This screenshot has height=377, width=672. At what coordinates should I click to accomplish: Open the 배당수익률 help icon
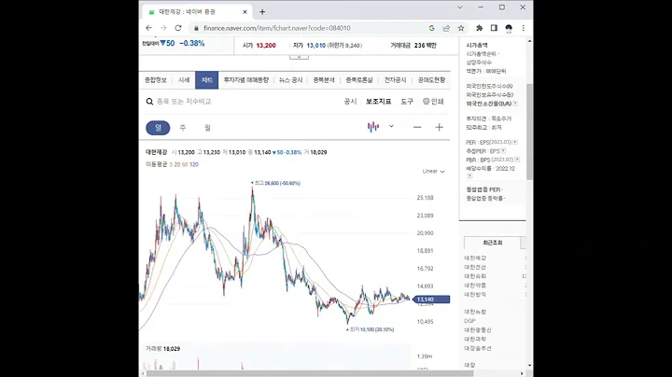coord(469,176)
